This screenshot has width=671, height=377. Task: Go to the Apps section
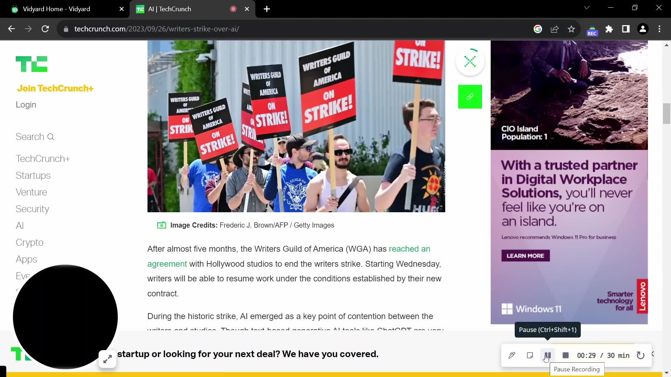pyautogui.click(x=26, y=259)
